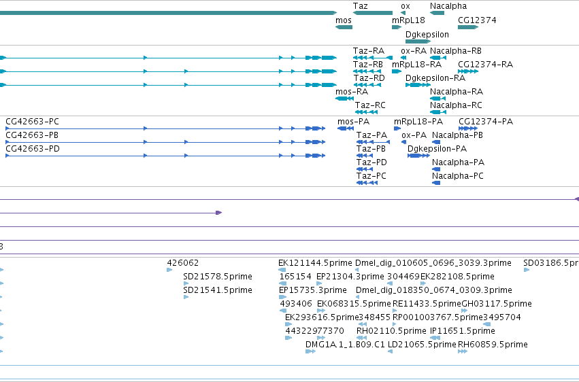Screen dimensions: 579x382
Task: Click the Nacalpha-PC protein label
Action: [x=458, y=176]
